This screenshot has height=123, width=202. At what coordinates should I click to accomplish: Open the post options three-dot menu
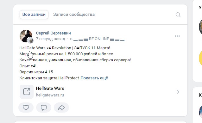(177, 36)
